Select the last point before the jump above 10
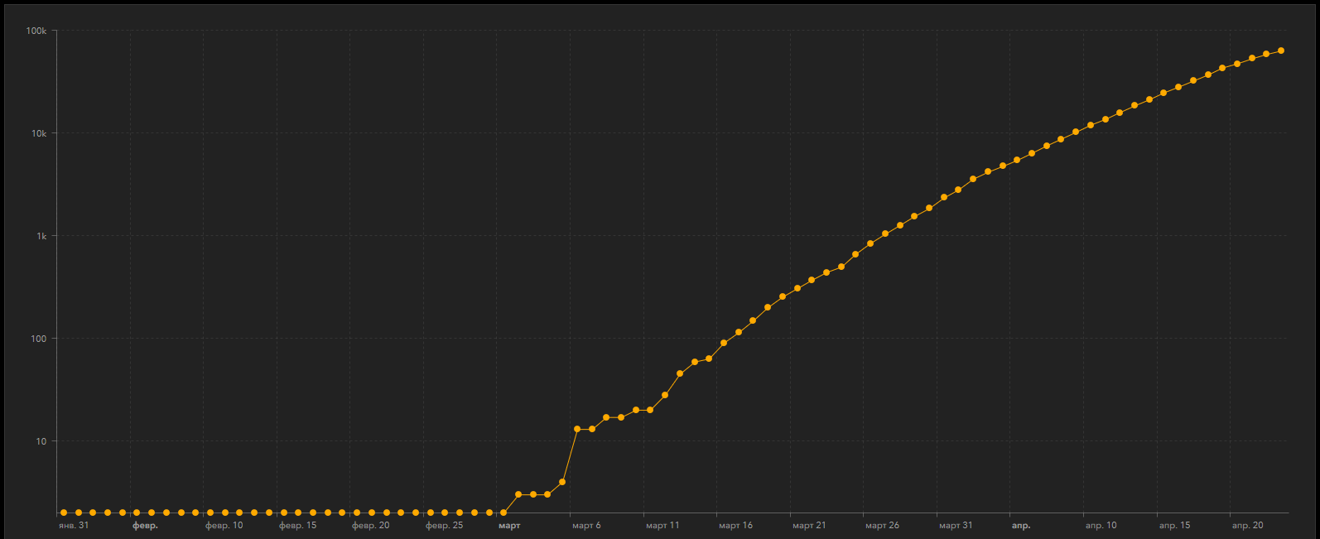 [562, 482]
